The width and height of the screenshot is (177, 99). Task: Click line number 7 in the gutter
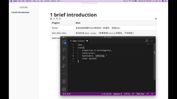(x=73, y=61)
